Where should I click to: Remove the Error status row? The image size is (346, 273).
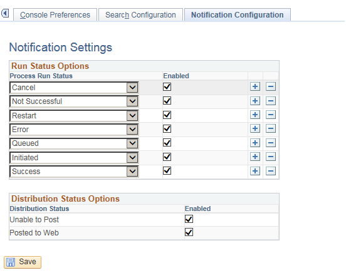click(x=271, y=128)
